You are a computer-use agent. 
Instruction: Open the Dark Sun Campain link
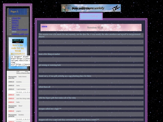pos(20,30)
